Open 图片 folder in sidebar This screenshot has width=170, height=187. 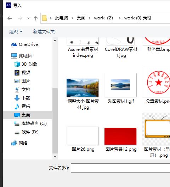26,81
